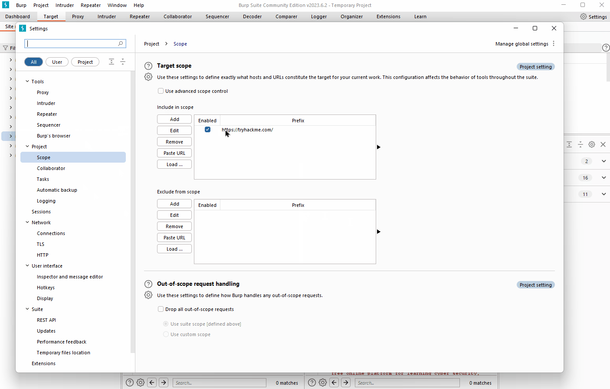Image resolution: width=610 pixels, height=389 pixels.
Task: Collapse the Tools tree section
Action: click(x=27, y=82)
